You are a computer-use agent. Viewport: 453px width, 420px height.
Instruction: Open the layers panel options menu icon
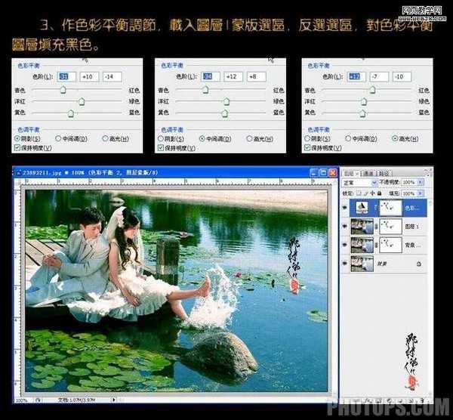[x=429, y=173]
